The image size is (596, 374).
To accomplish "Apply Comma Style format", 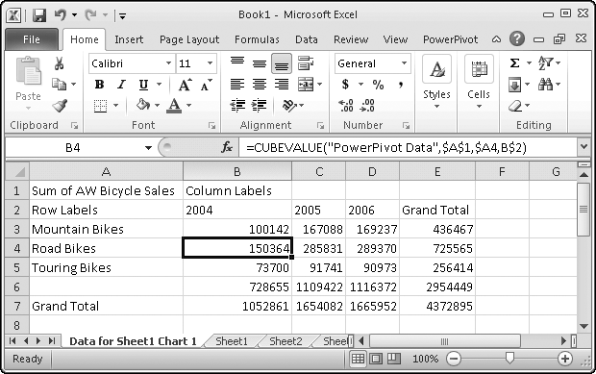I will tap(401, 85).
